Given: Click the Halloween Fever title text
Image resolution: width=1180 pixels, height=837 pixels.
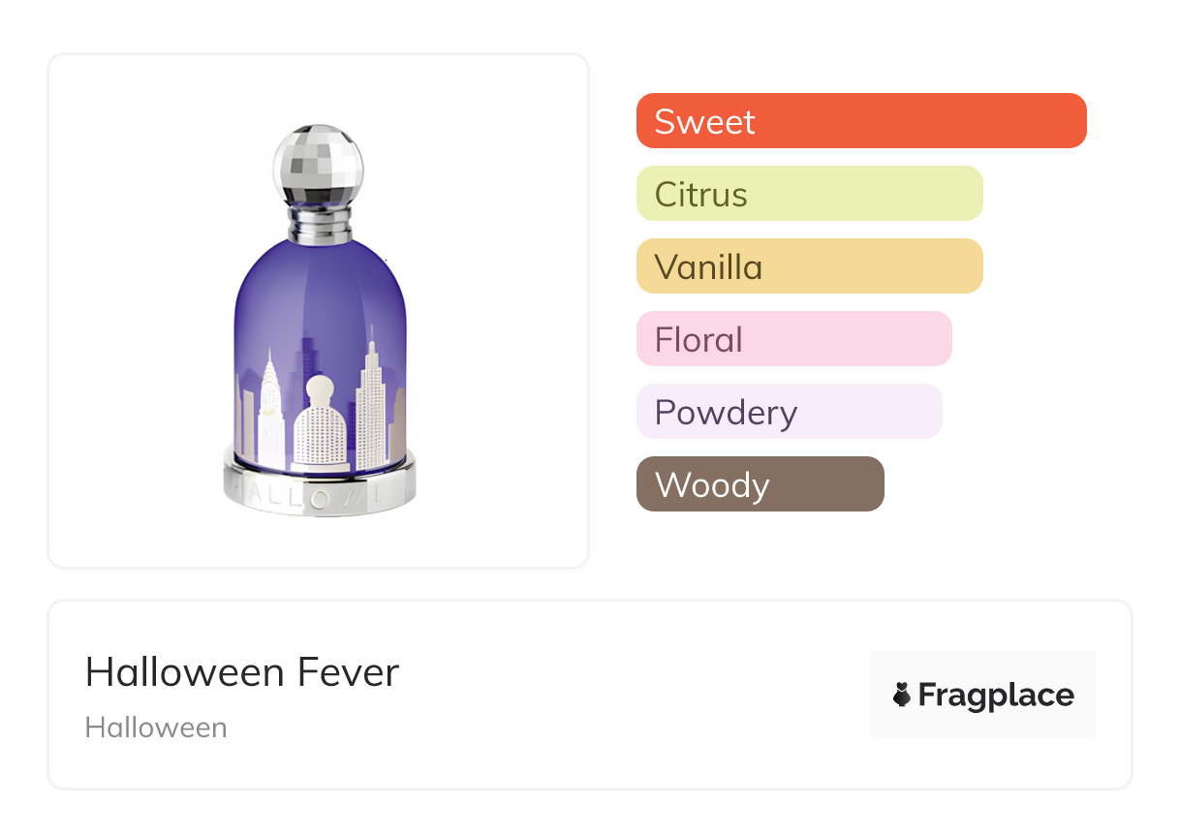Looking at the screenshot, I should click(242, 672).
